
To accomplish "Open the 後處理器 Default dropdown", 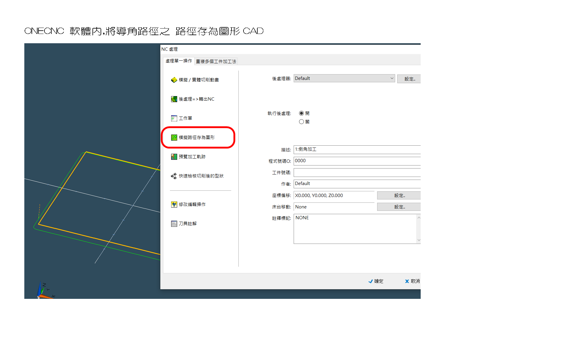I will click(344, 78).
